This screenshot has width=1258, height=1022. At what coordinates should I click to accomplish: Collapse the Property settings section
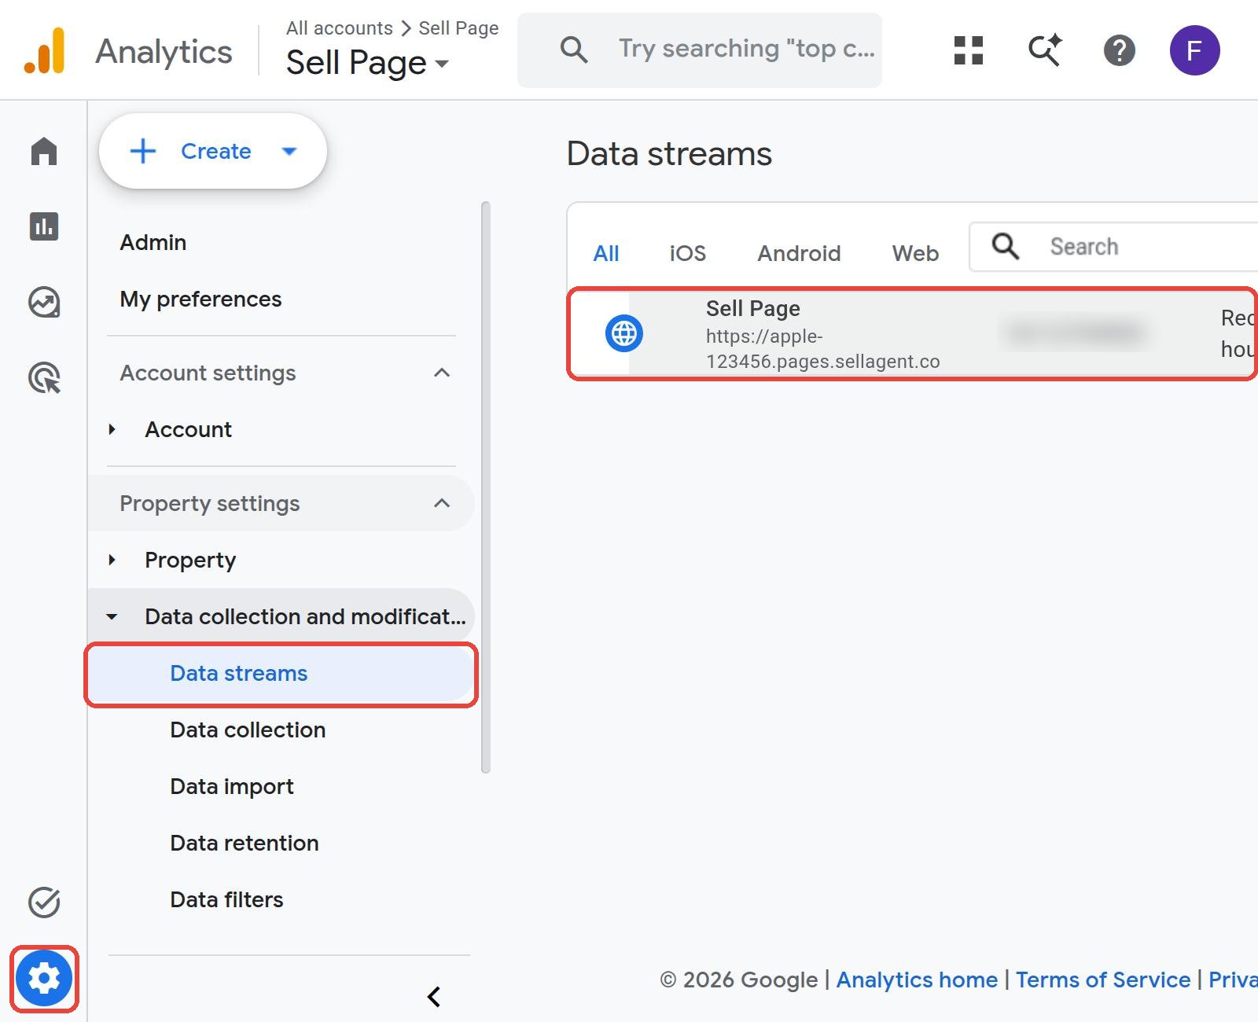[x=442, y=503]
